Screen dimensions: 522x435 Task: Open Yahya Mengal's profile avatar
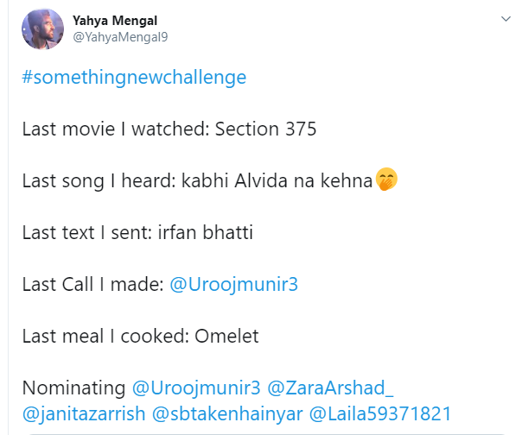[x=42, y=29]
